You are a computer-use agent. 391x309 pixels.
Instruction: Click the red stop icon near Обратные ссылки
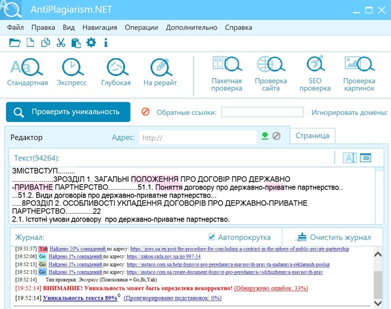point(145,112)
